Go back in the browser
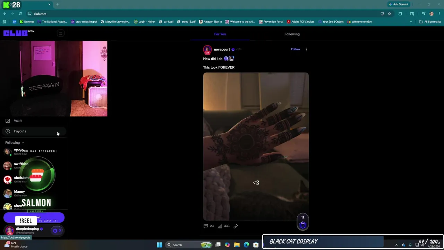Screen dimensions: 444x250 pyautogui.click(x=5, y=14)
